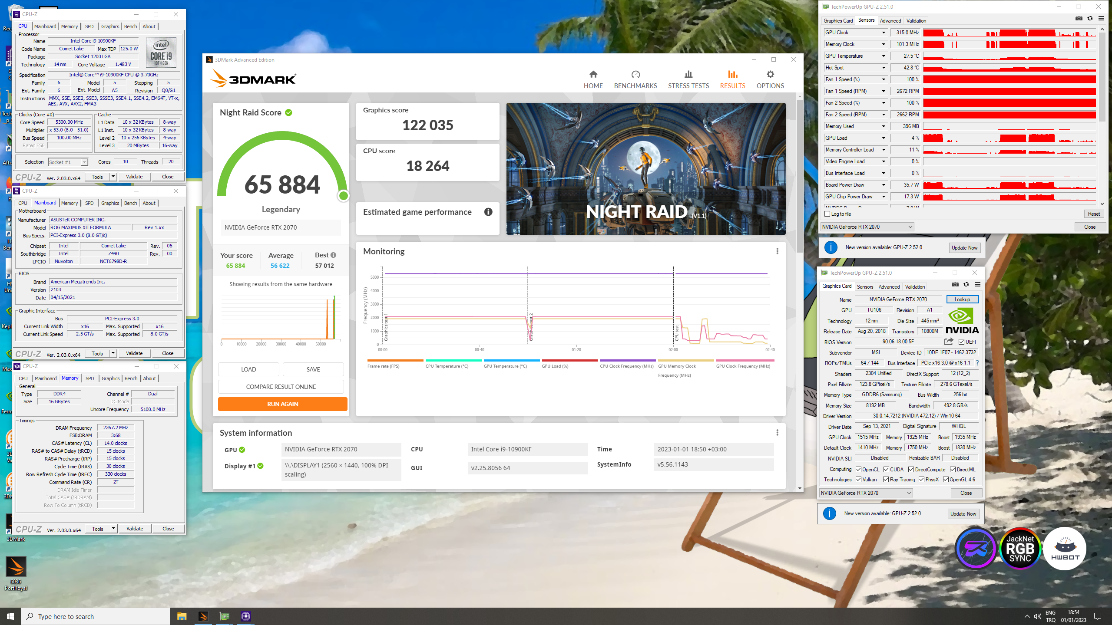Toggle the OpenCL checkbox in GPU-Z

pyautogui.click(x=858, y=470)
